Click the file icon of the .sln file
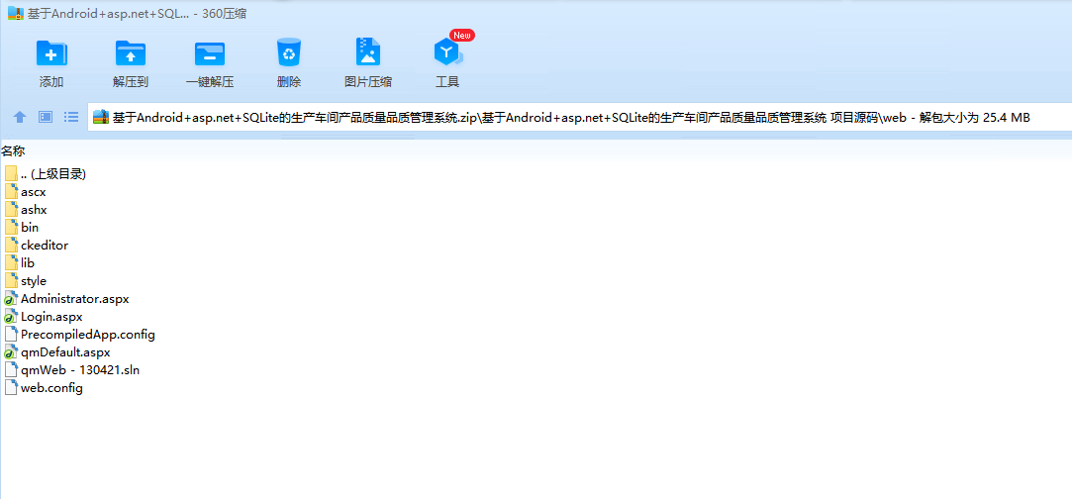The image size is (1072, 499). click(11, 370)
